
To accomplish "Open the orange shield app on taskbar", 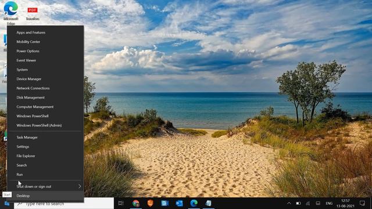I will coord(150,203).
